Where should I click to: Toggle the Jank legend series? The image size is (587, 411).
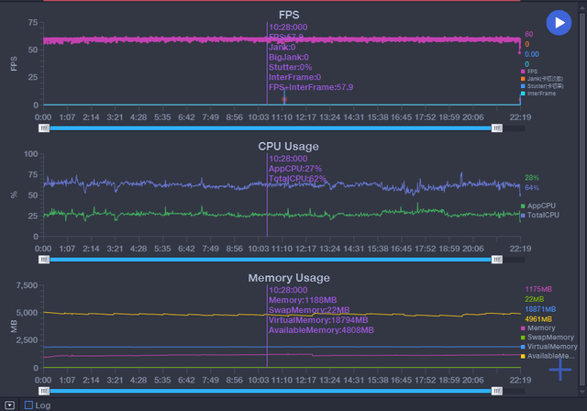541,78
